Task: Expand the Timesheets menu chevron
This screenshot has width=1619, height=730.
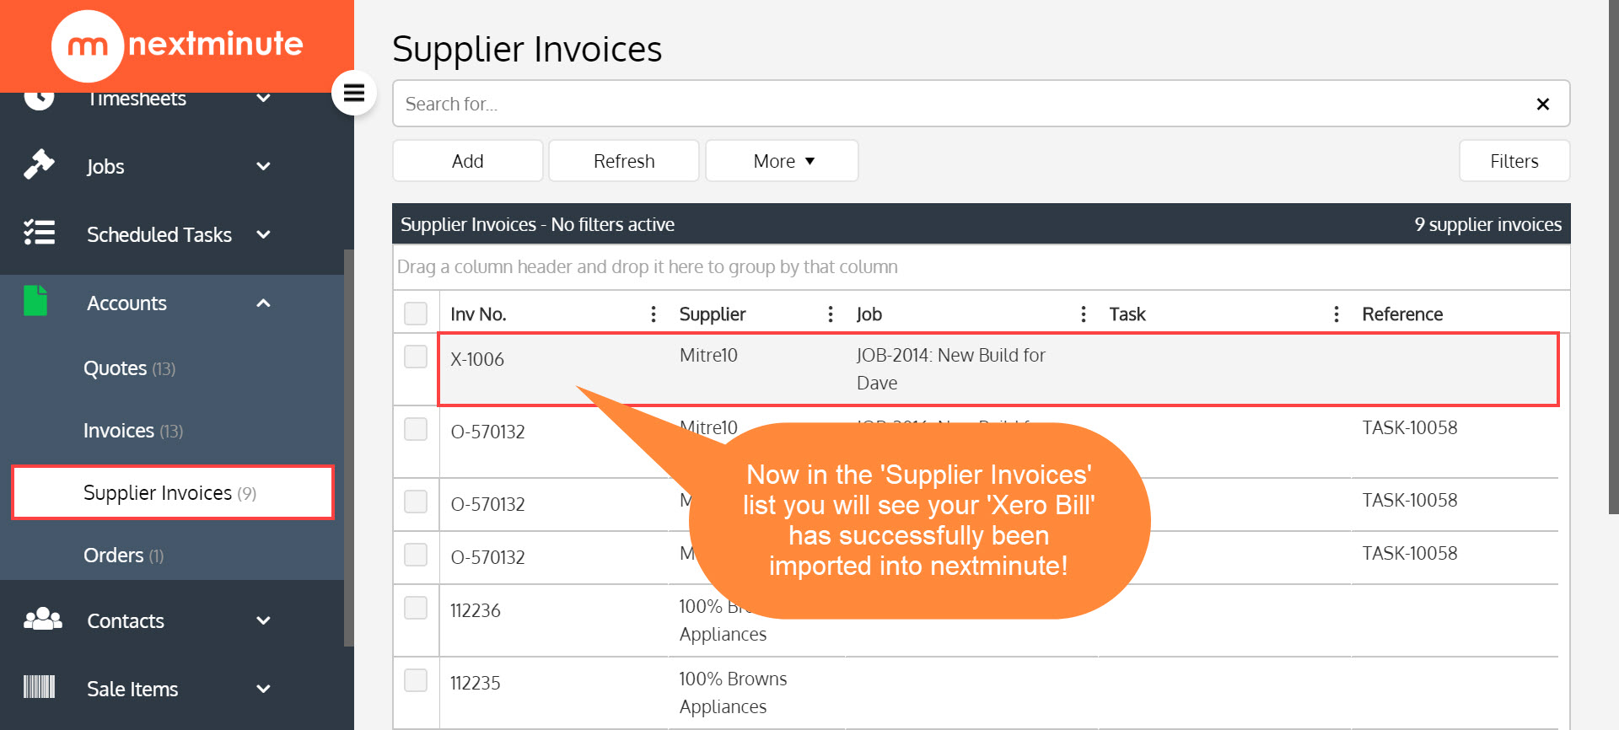Action: click(x=263, y=99)
